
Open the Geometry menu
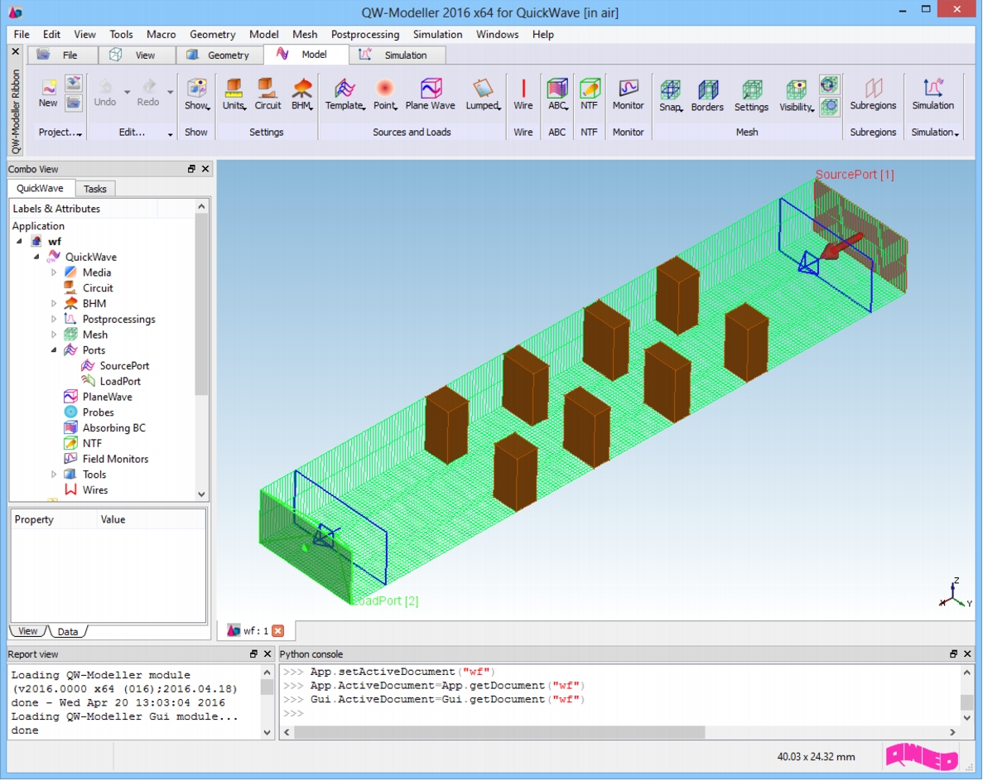[x=213, y=35]
